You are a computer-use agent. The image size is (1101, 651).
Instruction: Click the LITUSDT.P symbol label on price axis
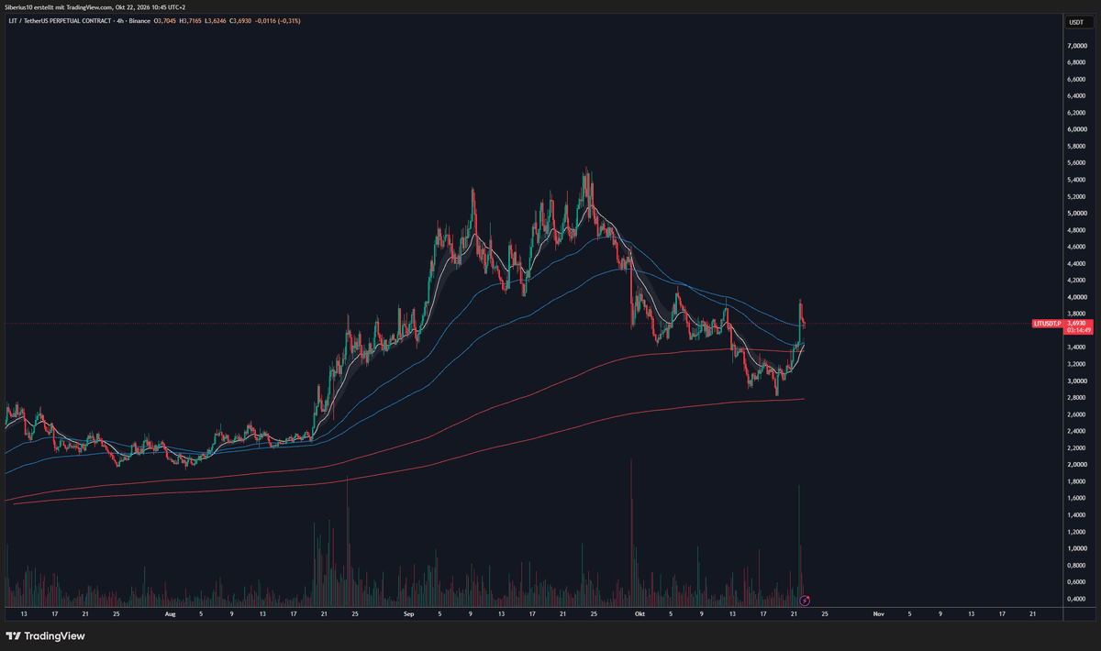pyautogui.click(x=1047, y=324)
